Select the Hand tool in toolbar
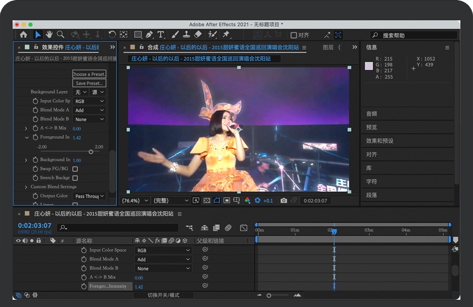The height and width of the screenshot is (307, 473). 49,34
